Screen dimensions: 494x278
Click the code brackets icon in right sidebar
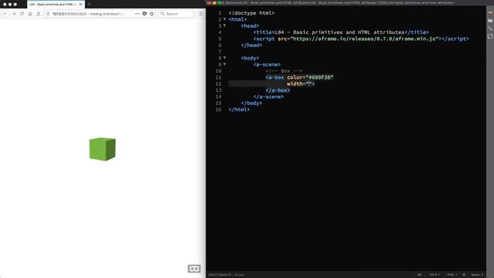point(490,36)
